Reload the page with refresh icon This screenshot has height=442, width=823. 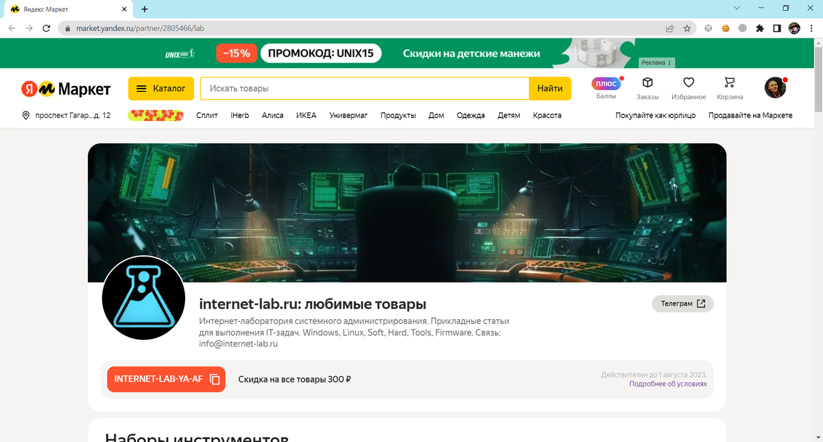point(47,28)
